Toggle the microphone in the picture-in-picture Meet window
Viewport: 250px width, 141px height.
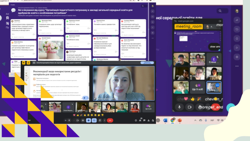[179, 107]
